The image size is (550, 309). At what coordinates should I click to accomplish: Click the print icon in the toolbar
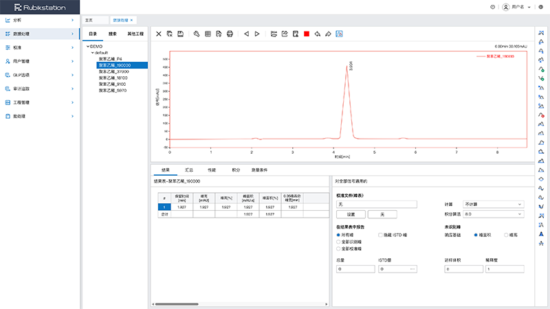(230, 33)
